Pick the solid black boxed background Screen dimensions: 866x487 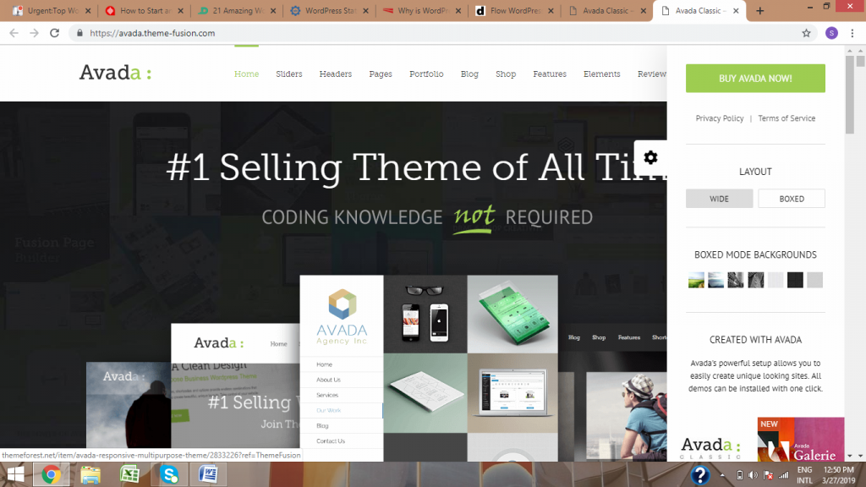(x=795, y=280)
